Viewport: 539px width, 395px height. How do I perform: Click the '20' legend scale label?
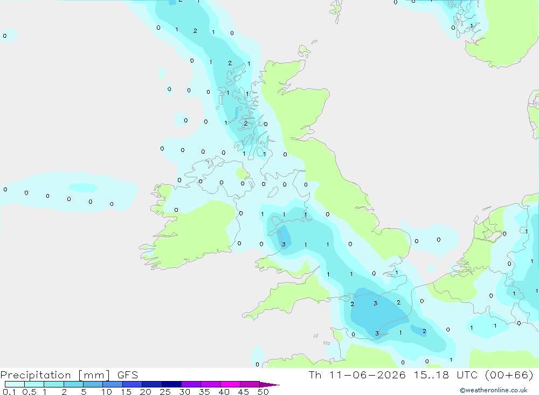click(x=146, y=392)
